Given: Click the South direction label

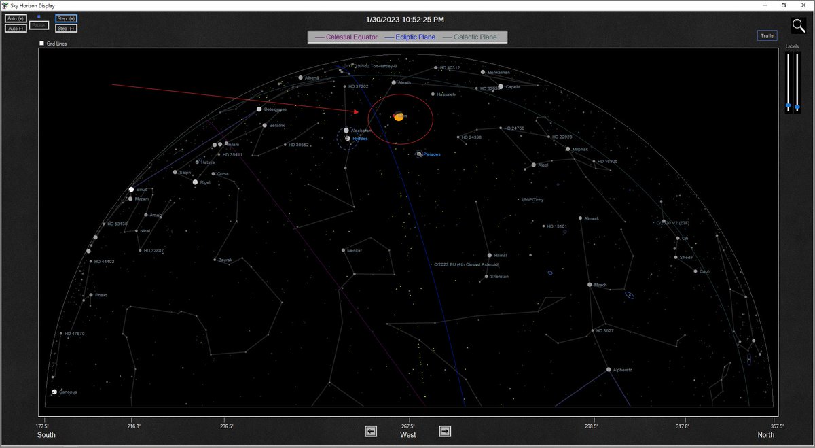Looking at the screenshot, I should [x=46, y=435].
